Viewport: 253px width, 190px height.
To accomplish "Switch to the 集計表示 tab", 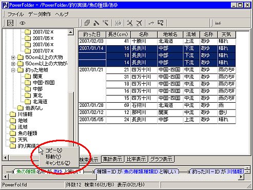I will pyautogui.click(x=112, y=159).
